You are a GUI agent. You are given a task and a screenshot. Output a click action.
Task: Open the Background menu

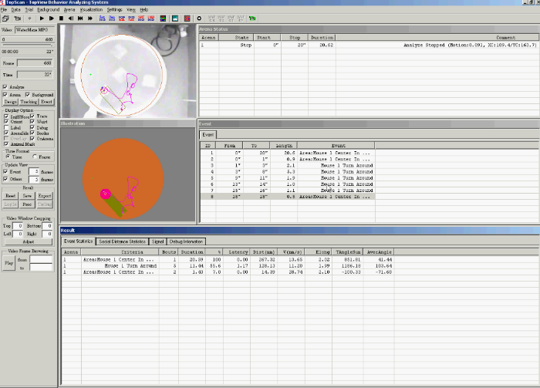pyautogui.click(x=48, y=9)
